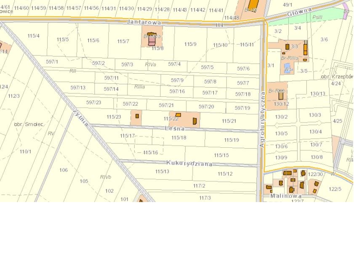The image size is (354, 253).
Task: Click parcel 115/22 on Leśna street
Action: 171,119
